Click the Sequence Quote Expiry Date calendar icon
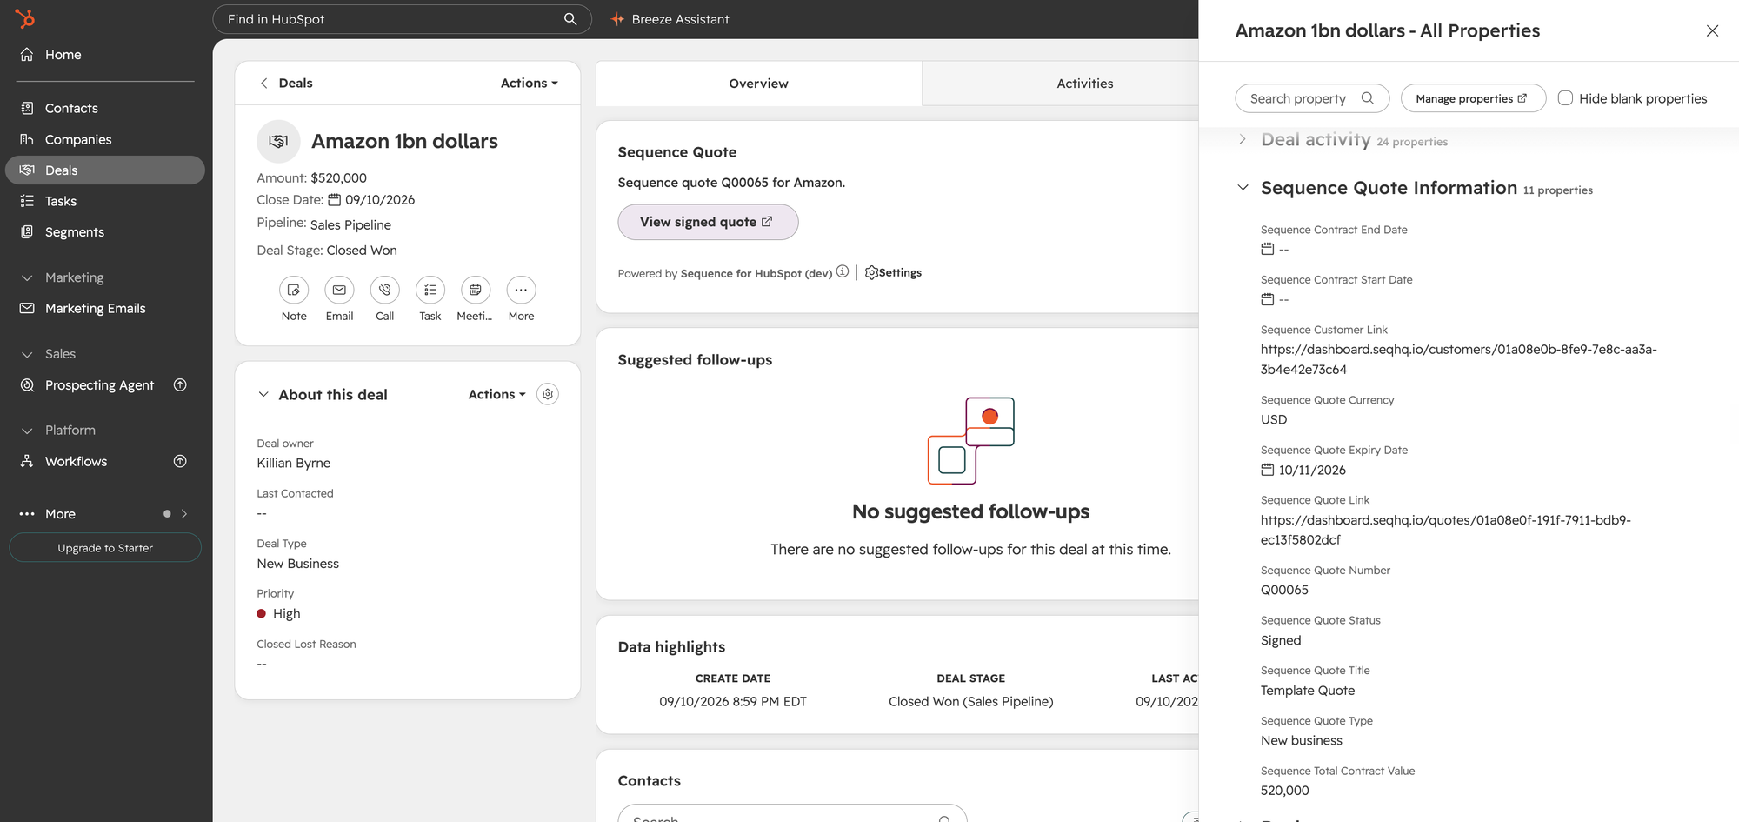Image resolution: width=1739 pixels, height=822 pixels. (x=1267, y=470)
